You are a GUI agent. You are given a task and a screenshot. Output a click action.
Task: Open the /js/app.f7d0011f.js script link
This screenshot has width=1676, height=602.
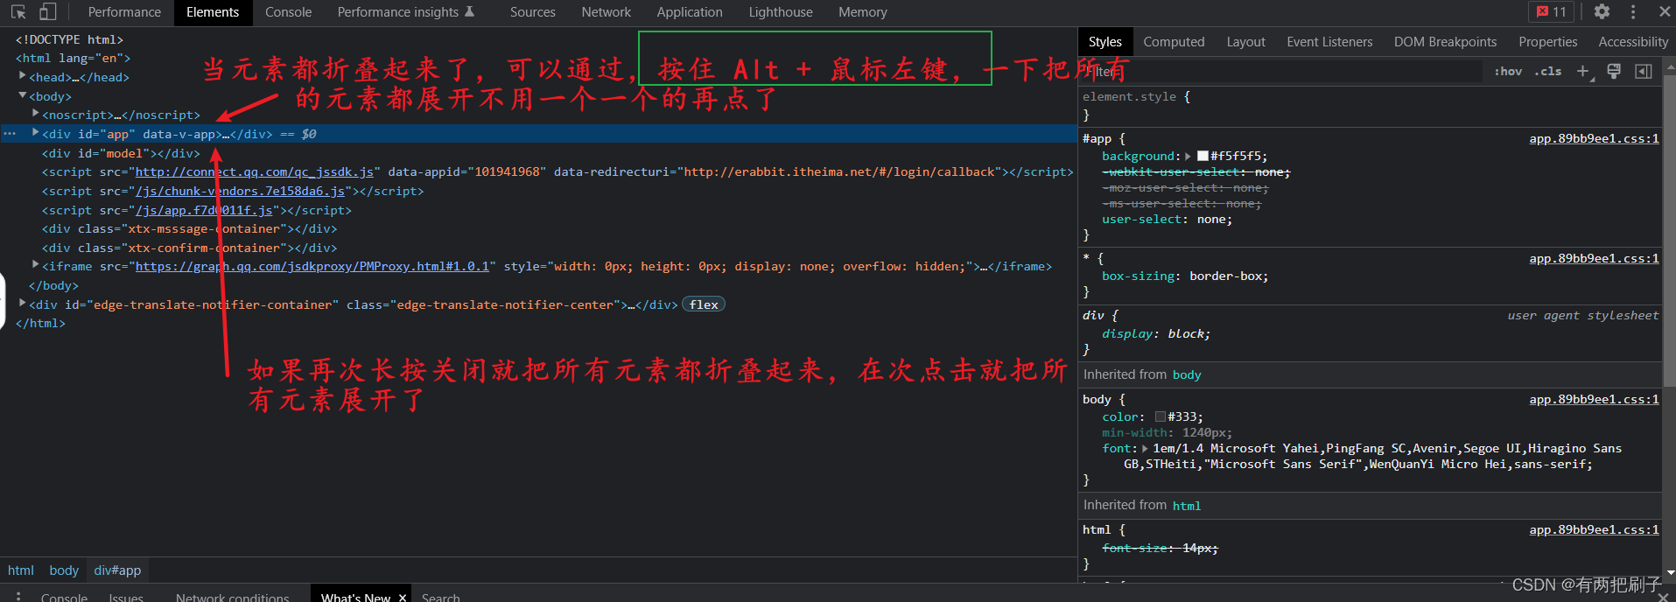[203, 210]
